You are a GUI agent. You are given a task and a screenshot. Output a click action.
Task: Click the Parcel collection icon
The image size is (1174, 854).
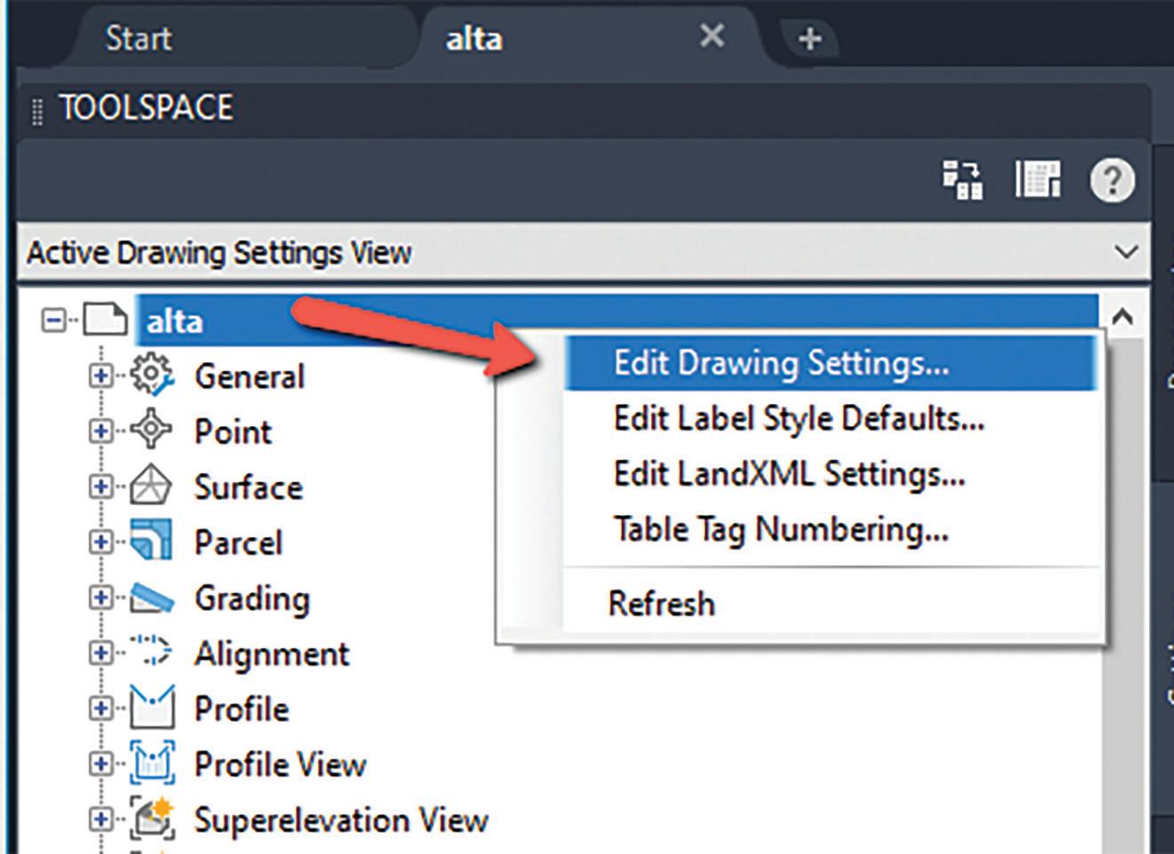click(151, 542)
